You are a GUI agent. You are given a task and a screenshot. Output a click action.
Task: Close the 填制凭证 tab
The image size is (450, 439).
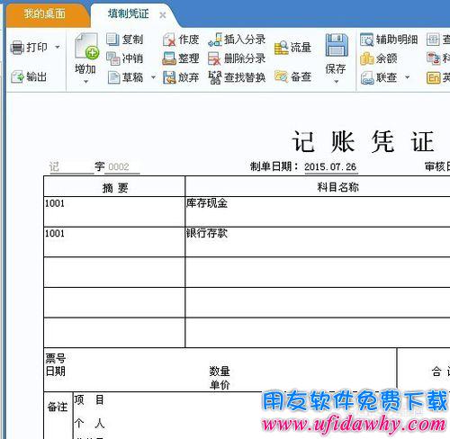(x=163, y=15)
